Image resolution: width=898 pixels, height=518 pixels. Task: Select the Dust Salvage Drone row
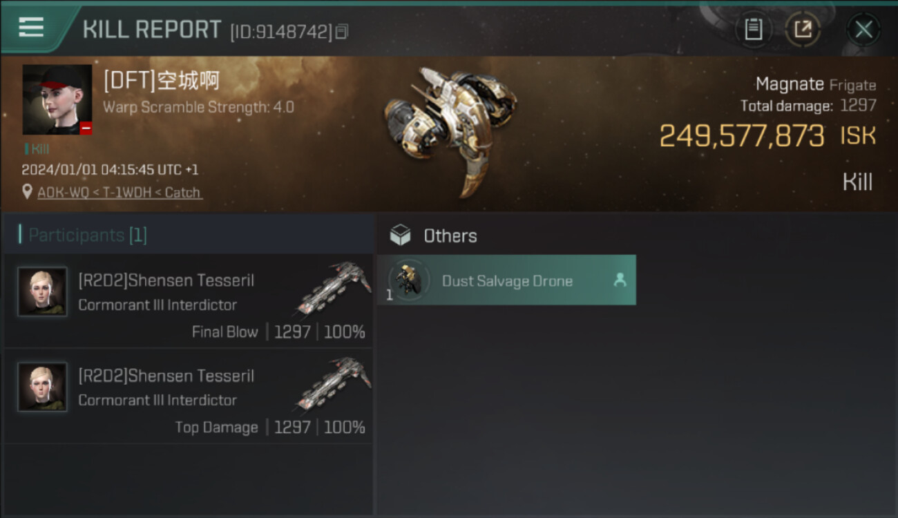(x=506, y=280)
